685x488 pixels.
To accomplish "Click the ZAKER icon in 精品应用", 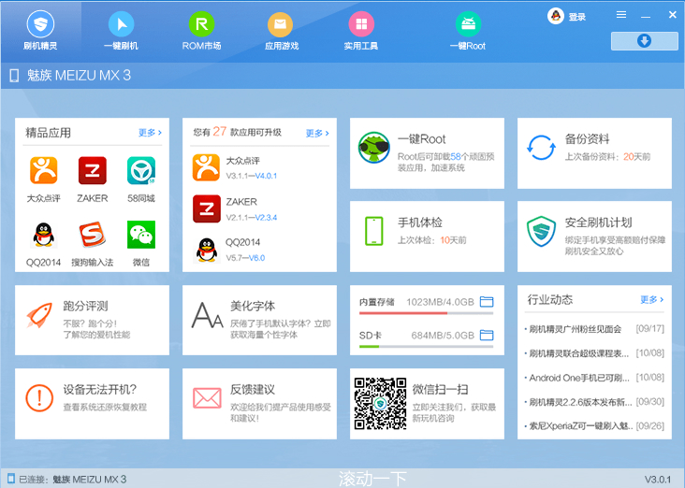I will (x=93, y=170).
